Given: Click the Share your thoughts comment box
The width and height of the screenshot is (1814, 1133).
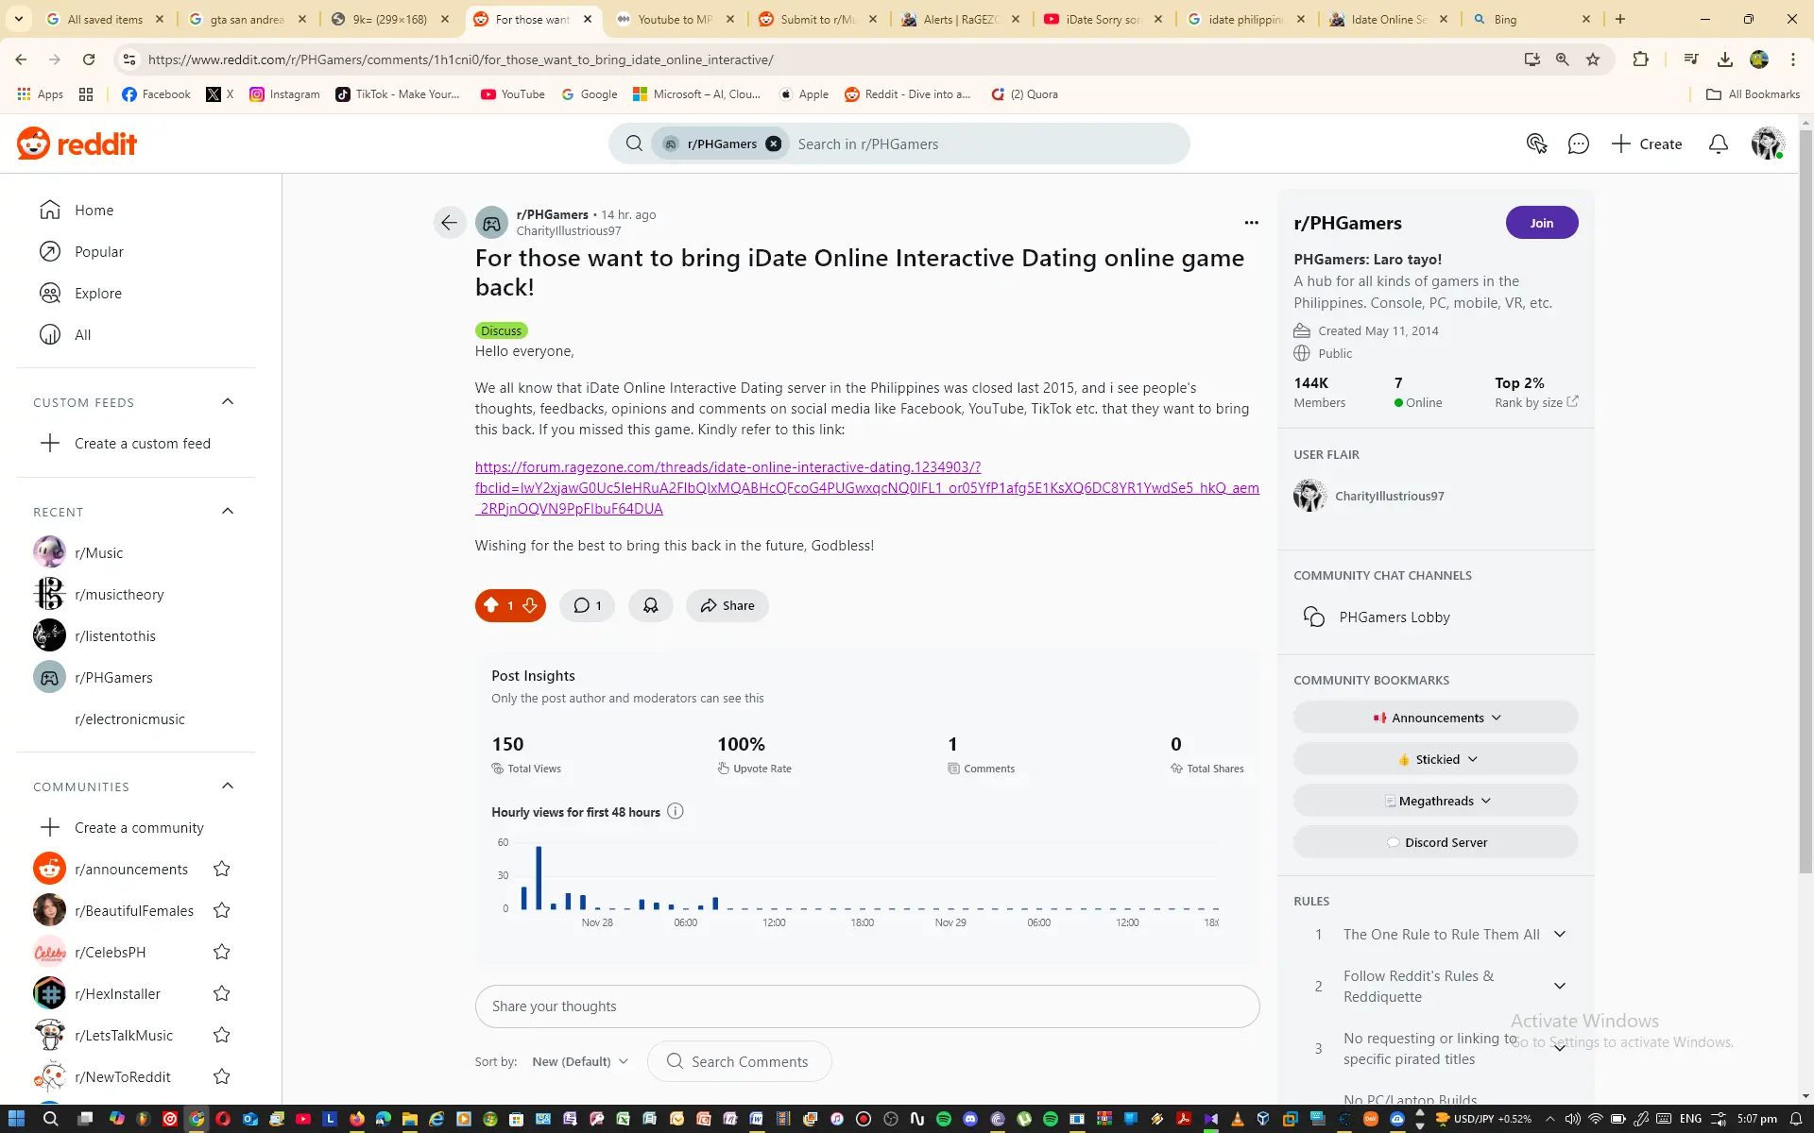Looking at the screenshot, I should click(x=866, y=1006).
